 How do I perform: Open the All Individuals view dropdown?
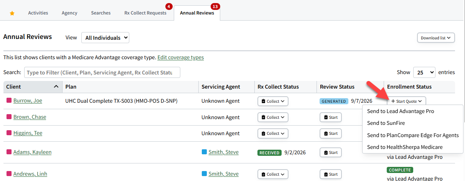pyautogui.click(x=105, y=38)
